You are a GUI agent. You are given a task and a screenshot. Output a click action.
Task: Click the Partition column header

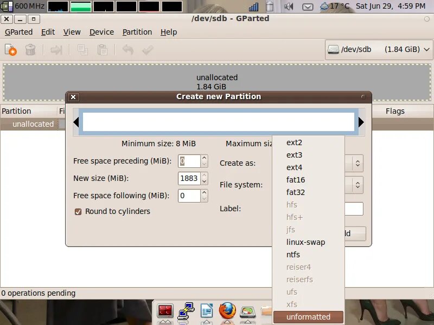coord(28,111)
